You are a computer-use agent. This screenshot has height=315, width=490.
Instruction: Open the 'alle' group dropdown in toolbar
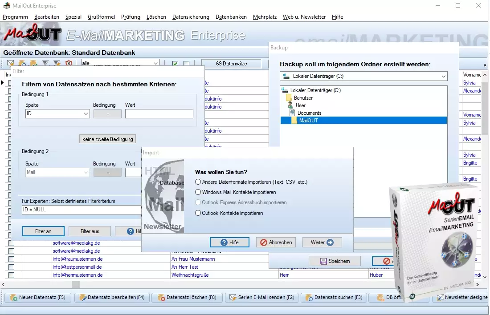click(x=155, y=63)
